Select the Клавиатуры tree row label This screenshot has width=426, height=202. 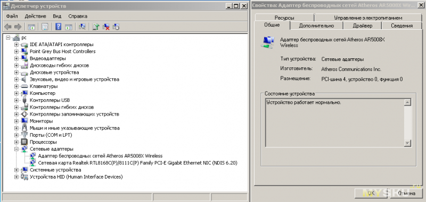44,86
